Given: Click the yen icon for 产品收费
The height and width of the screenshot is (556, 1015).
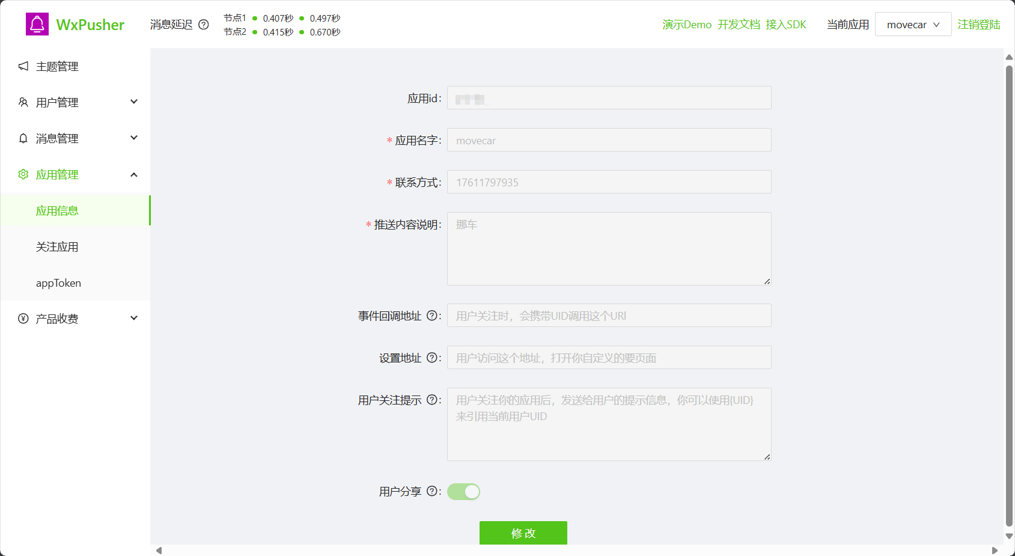Looking at the screenshot, I should click(x=23, y=319).
